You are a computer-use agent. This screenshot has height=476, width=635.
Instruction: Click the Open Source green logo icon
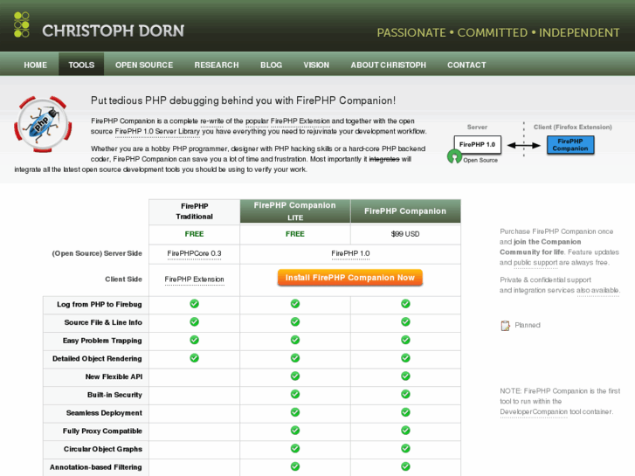point(454,156)
